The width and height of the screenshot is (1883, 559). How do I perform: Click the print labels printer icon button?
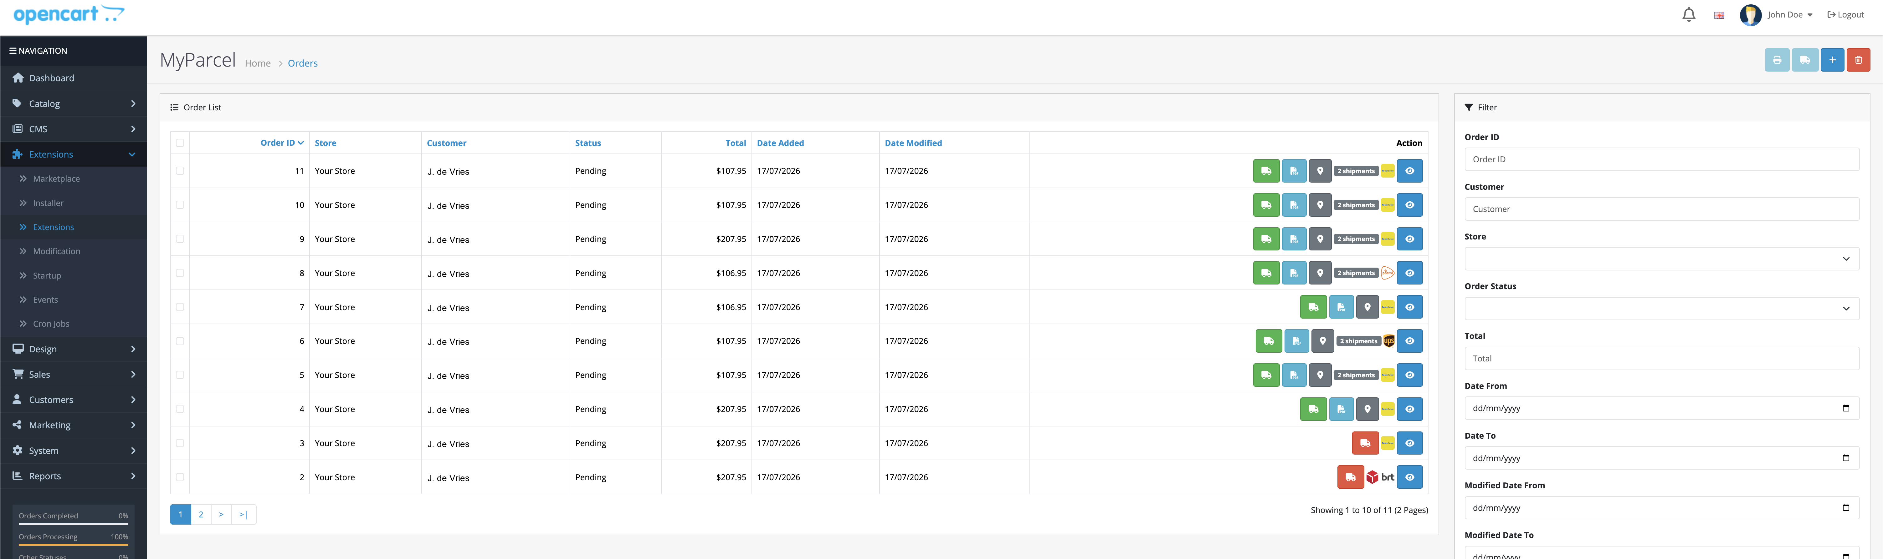[x=1776, y=60]
